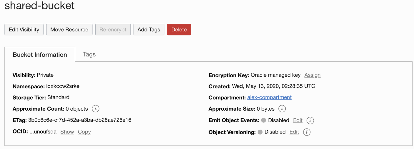
Task: Click the Edit Visibility button
Action: (x=24, y=30)
